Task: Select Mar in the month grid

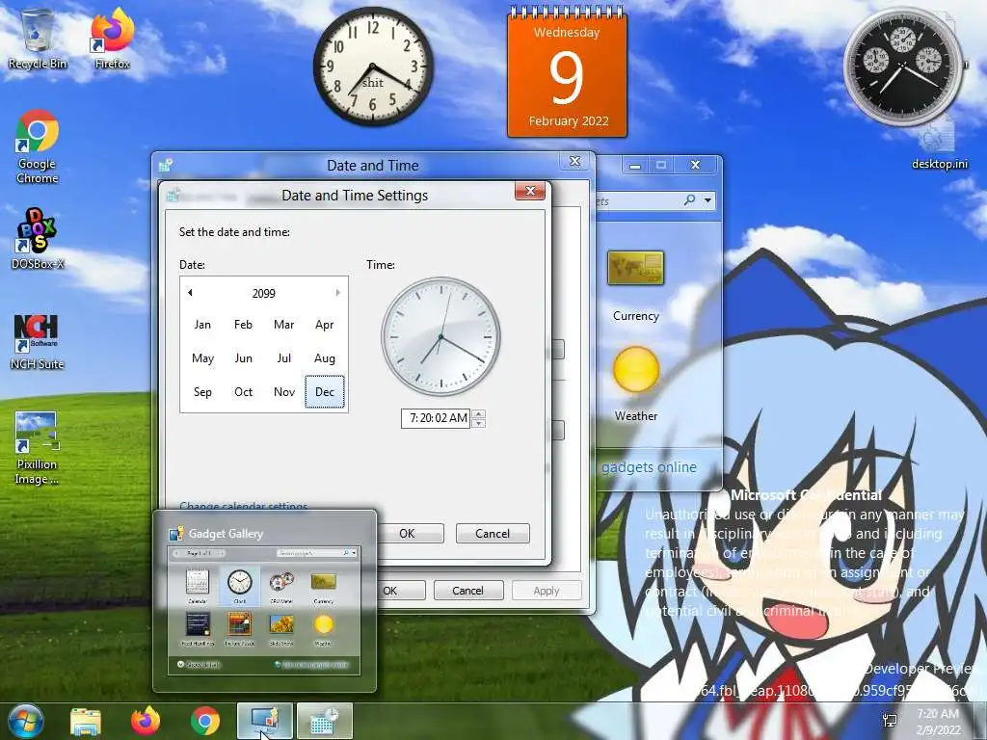Action: [x=284, y=325]
